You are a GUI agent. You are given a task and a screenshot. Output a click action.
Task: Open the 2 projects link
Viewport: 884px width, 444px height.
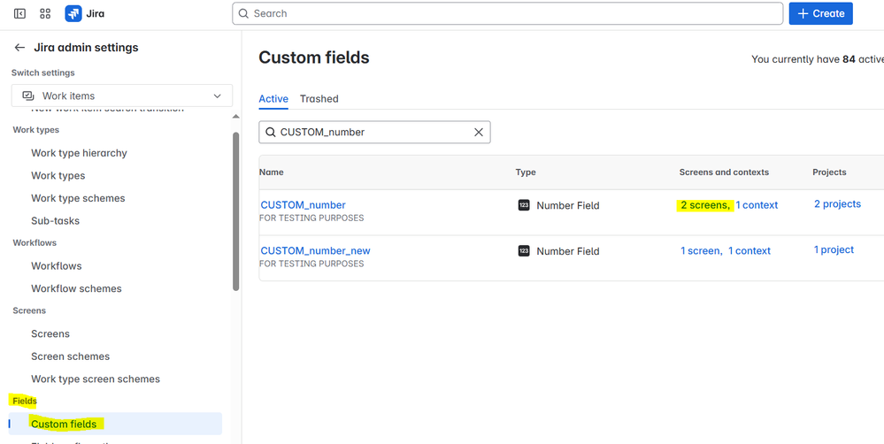pos(837,204)
